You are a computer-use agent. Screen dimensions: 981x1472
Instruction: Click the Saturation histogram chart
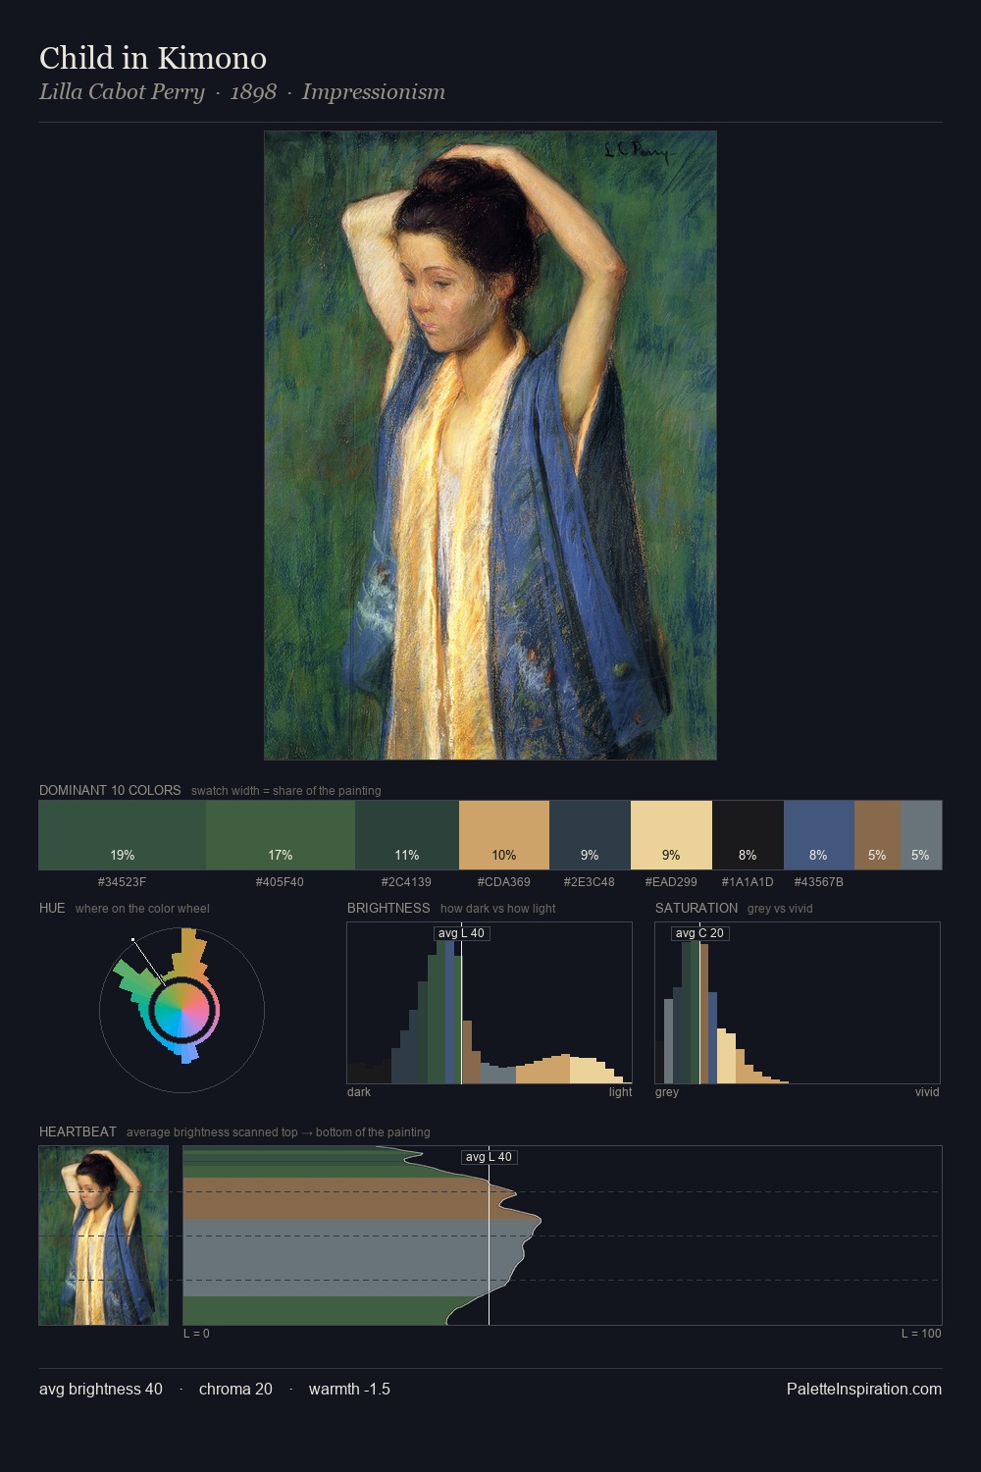(x=798, y=1003)
